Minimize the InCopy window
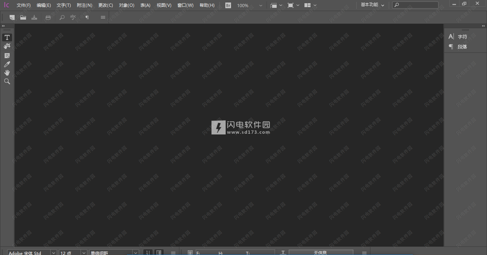487x255 pixels. [454, 4]
